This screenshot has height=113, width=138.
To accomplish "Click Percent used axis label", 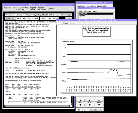I will point(68,42).
